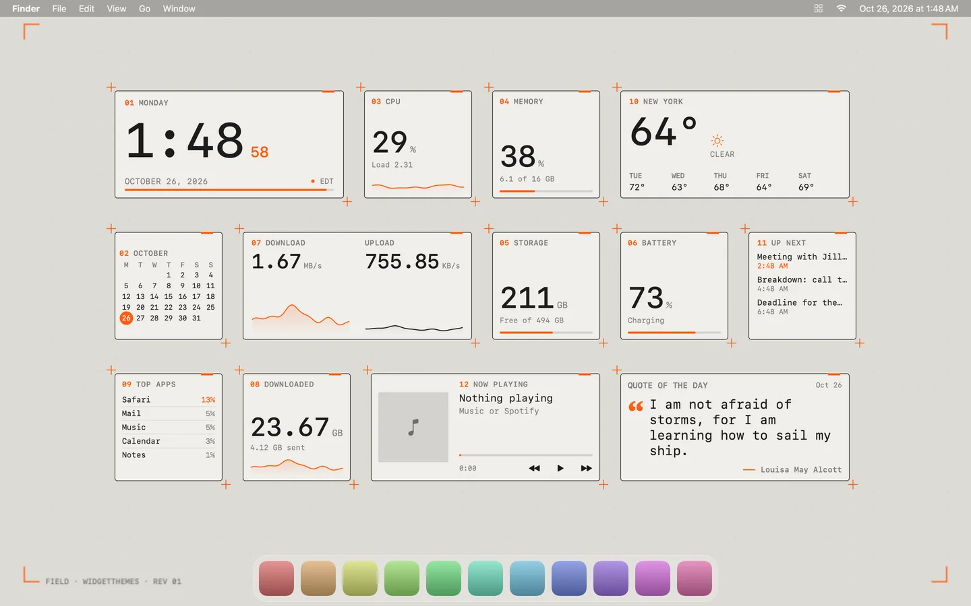This screenshot has height=606, width=971.
Task: Open the pink dock icon at dock end
Action: coord(695,578)
